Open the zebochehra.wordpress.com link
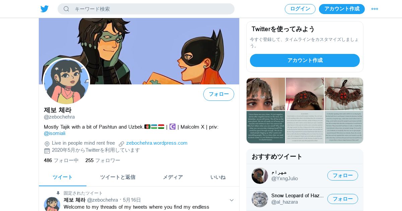Image resolution: width=402 pixels, height=211 pixels. click(x=157, y=143)
